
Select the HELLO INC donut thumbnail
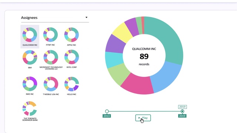pos(71,84)
